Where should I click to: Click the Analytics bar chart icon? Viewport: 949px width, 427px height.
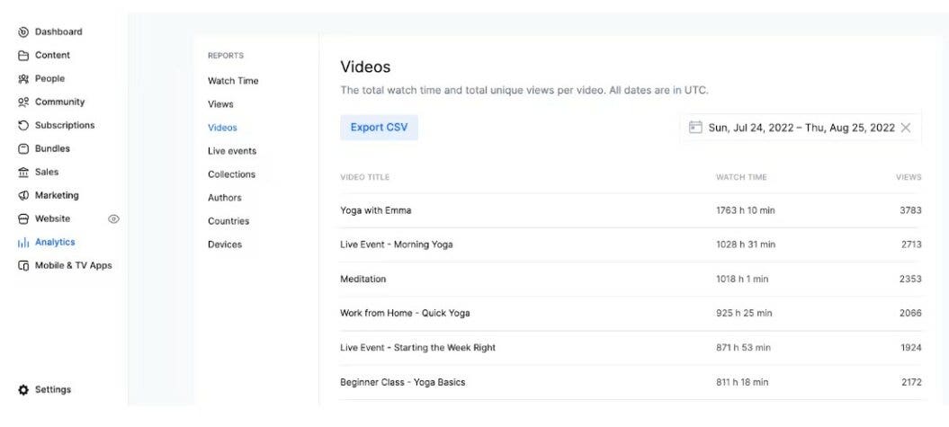23,243
